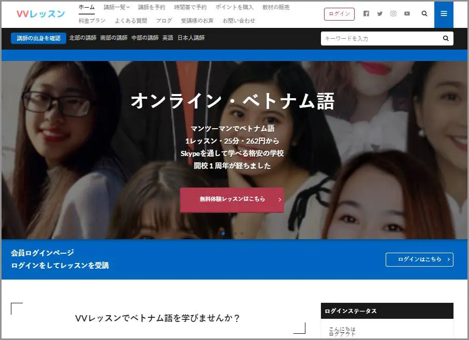The height and width of the screenshot is (340, 469).
Task: Click the ログアウト link in sidebar
Action: coord(342,334)
